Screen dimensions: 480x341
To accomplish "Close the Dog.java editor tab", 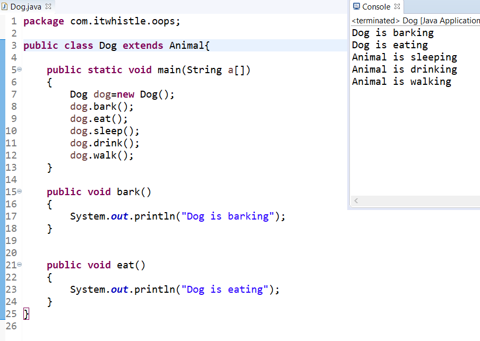I will [49, 7].
